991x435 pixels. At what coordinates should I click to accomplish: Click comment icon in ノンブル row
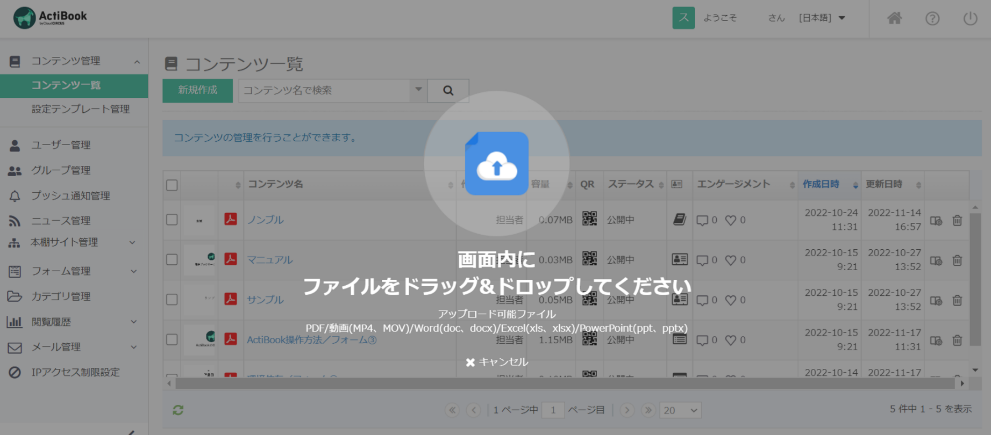(x=702, y=220)
